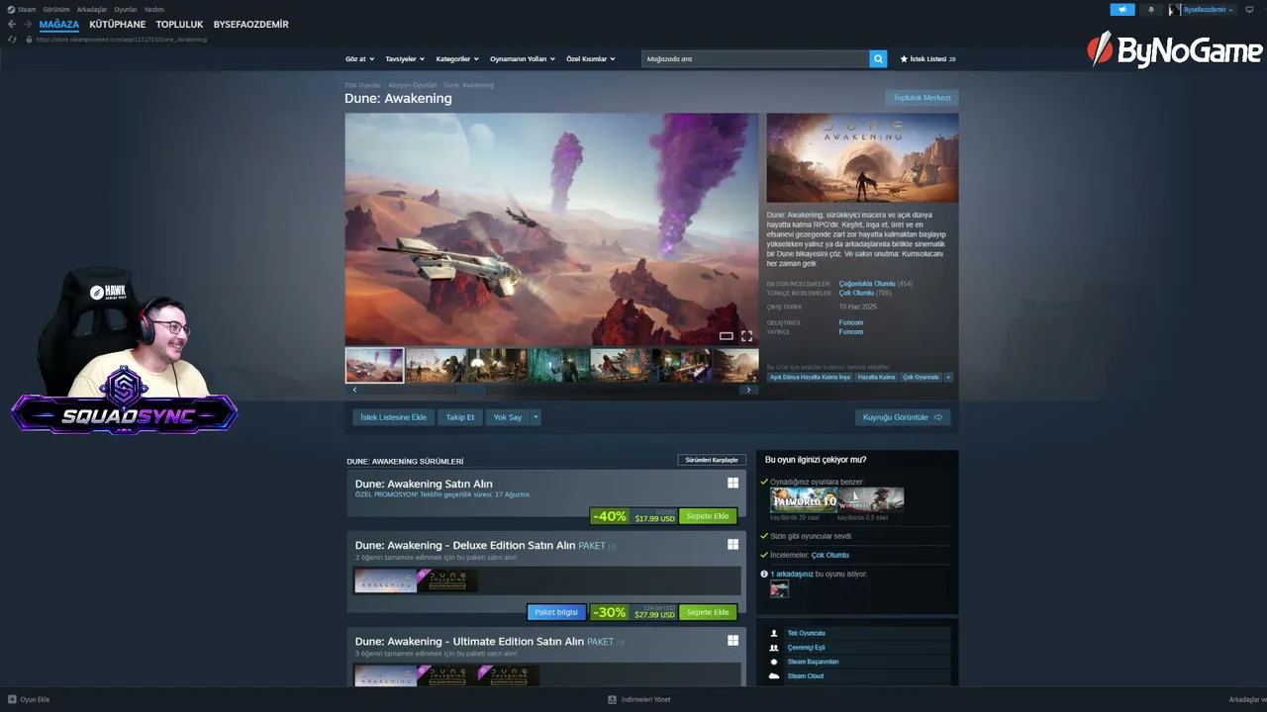The height and width of the screenshot is (712, 1267).
Task: Add the $17.99 base game to cart
Action: (708, 516)
